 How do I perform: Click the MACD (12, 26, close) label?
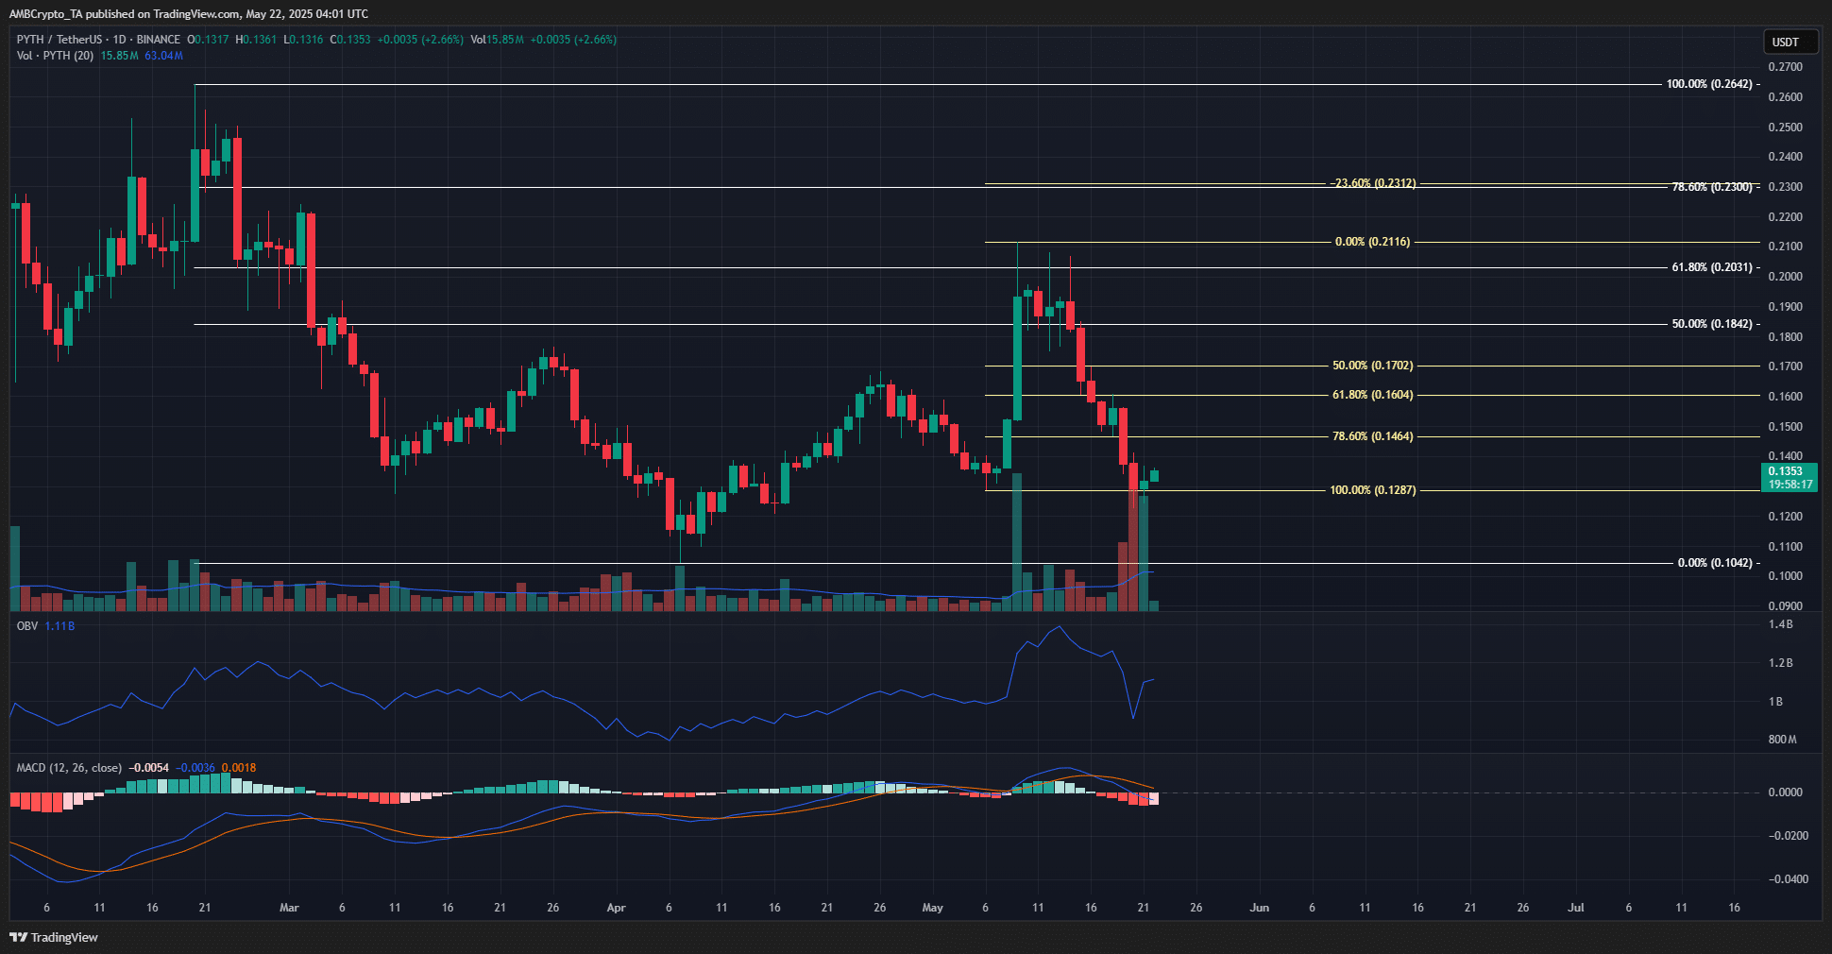tap(69, 768)
